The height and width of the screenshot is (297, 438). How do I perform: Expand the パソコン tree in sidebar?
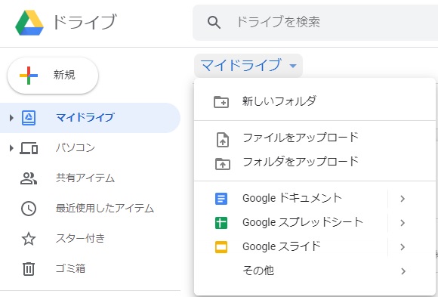click(11, 148)
